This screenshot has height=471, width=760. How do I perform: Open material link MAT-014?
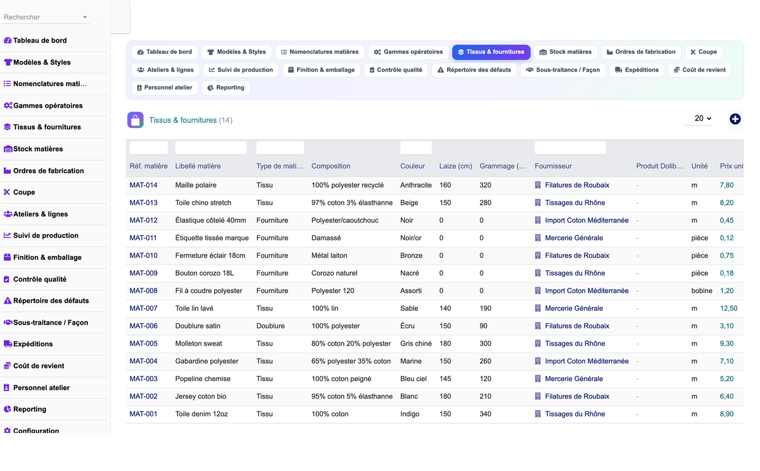(144, 185)
